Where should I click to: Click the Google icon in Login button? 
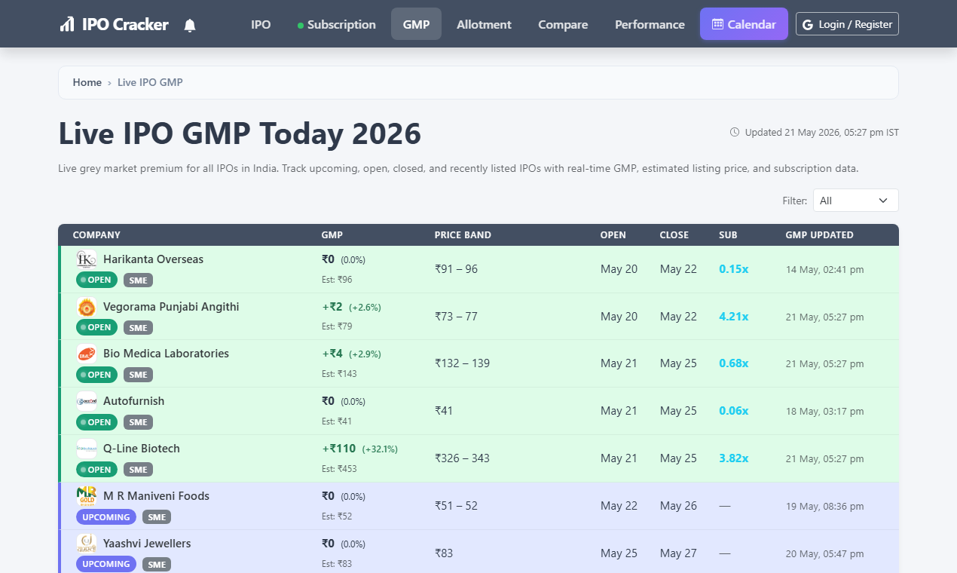(x=808, y=24)
